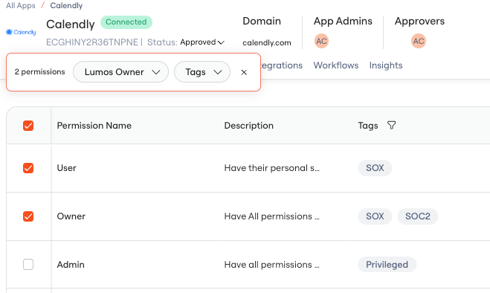This screenshot has width=490, height=293.
Task: Select the Admin permission name
Action: (71, 265)
